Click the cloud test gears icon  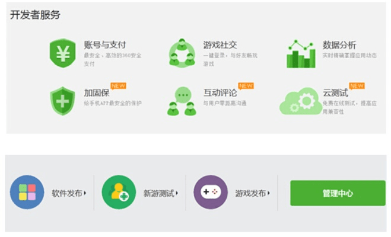coord(300,101)
